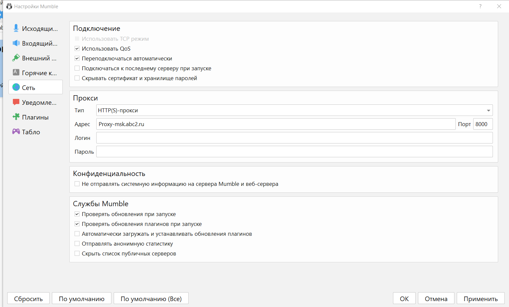Screen dimensions: 509x307
Task: Toggle Переподключаться автоматически checkbox
Action: point(77,58)
